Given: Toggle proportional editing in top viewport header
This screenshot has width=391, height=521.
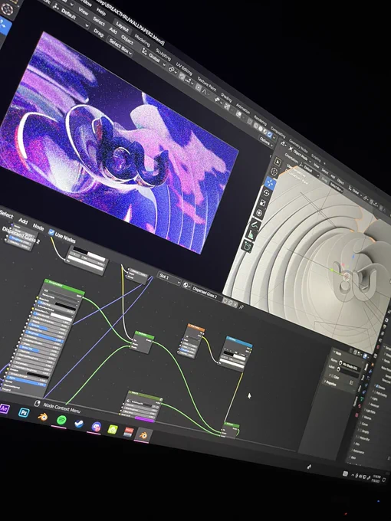Looking at the screenshot, I should (x=199, y=87).
